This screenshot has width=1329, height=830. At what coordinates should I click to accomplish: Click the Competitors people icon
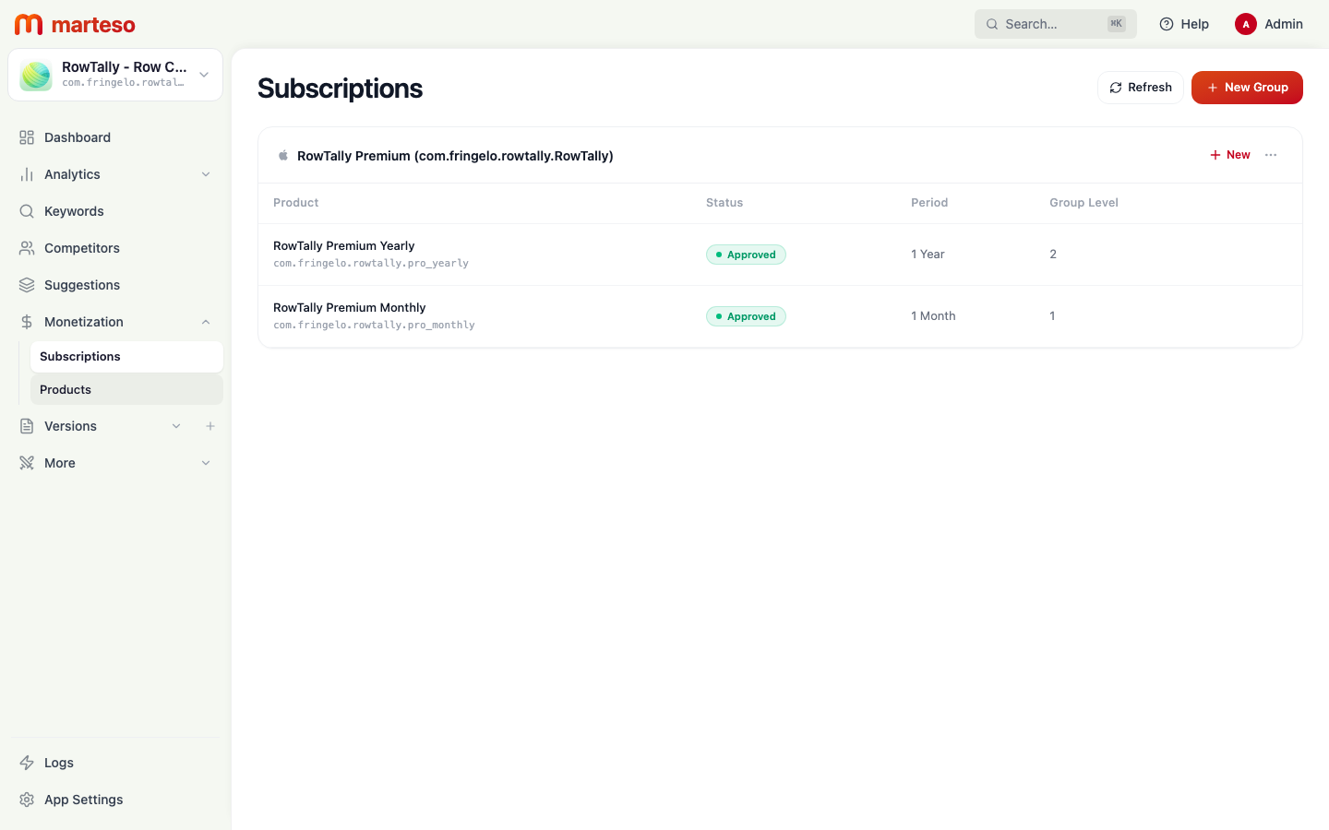pos(27,248)
